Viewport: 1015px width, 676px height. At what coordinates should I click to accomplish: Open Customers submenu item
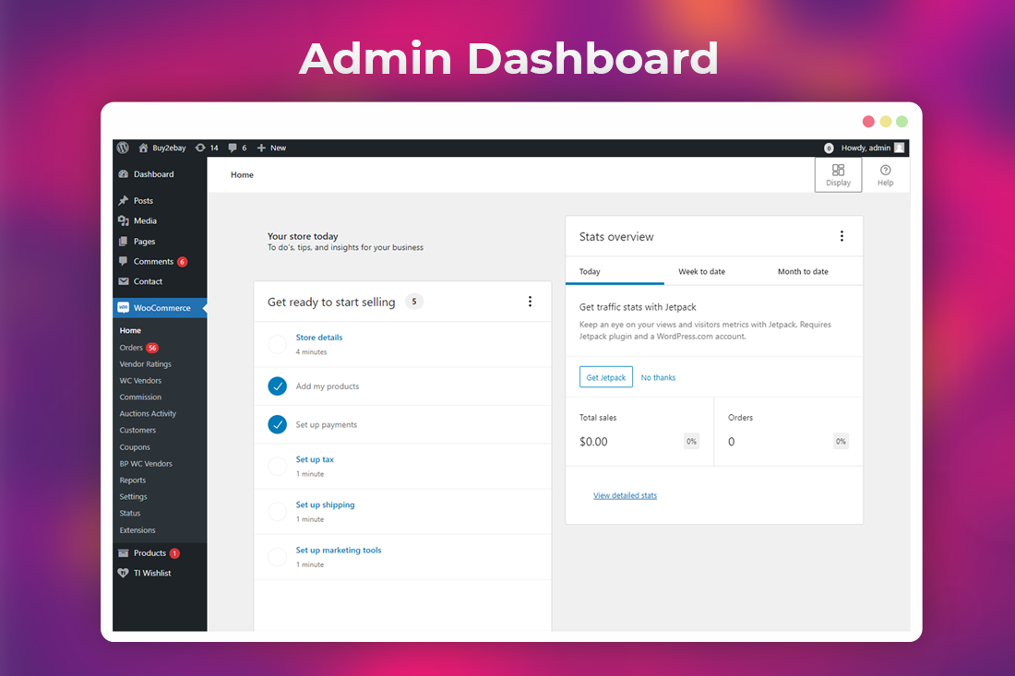tap(137, 430)
